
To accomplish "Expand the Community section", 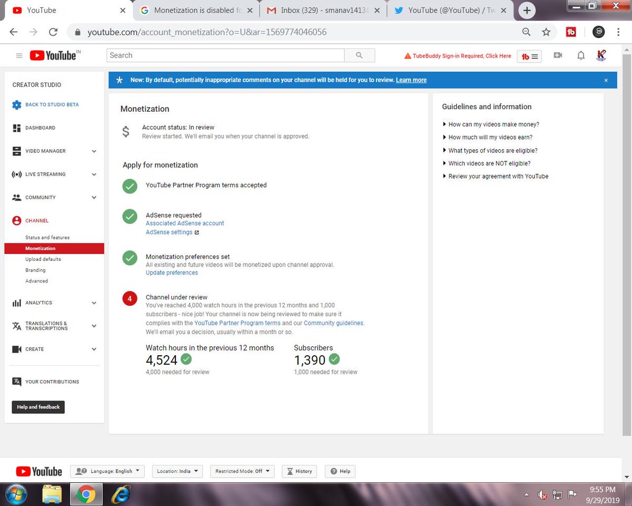I will point(94,198).
